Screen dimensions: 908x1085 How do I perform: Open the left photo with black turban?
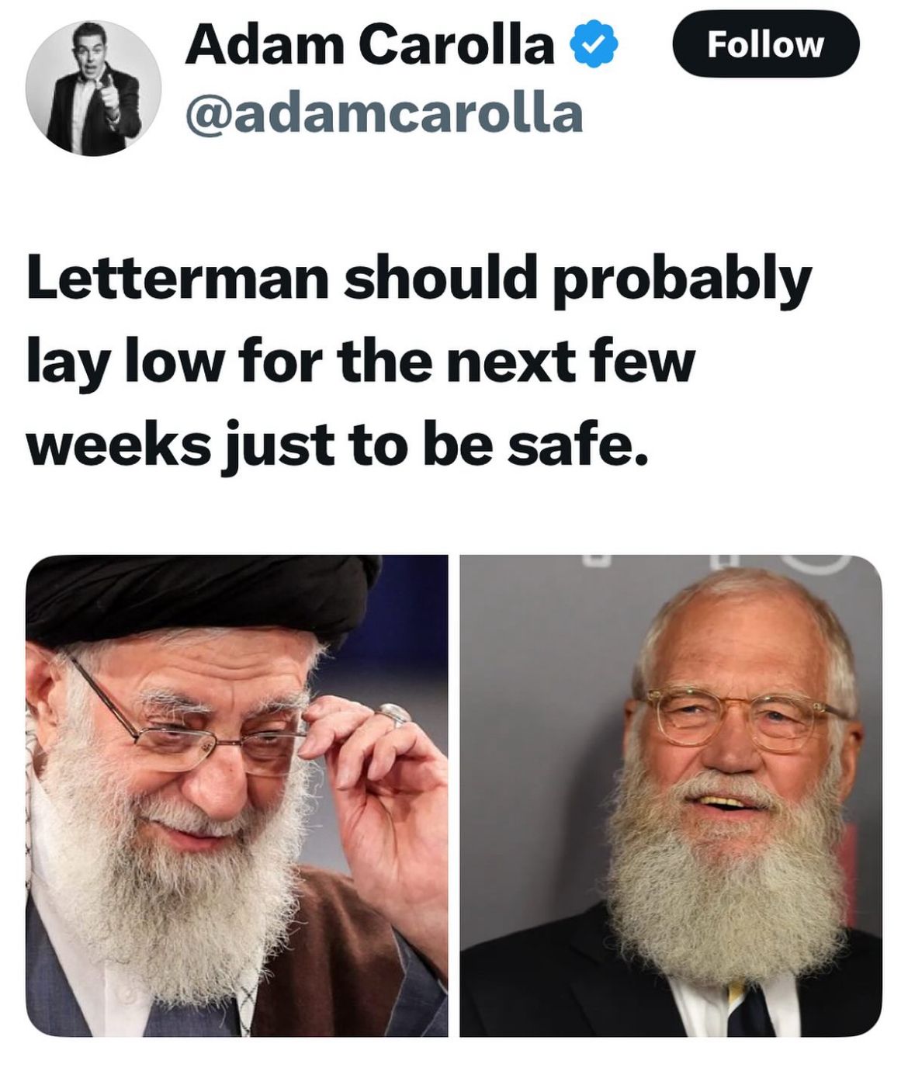[237, 796]
